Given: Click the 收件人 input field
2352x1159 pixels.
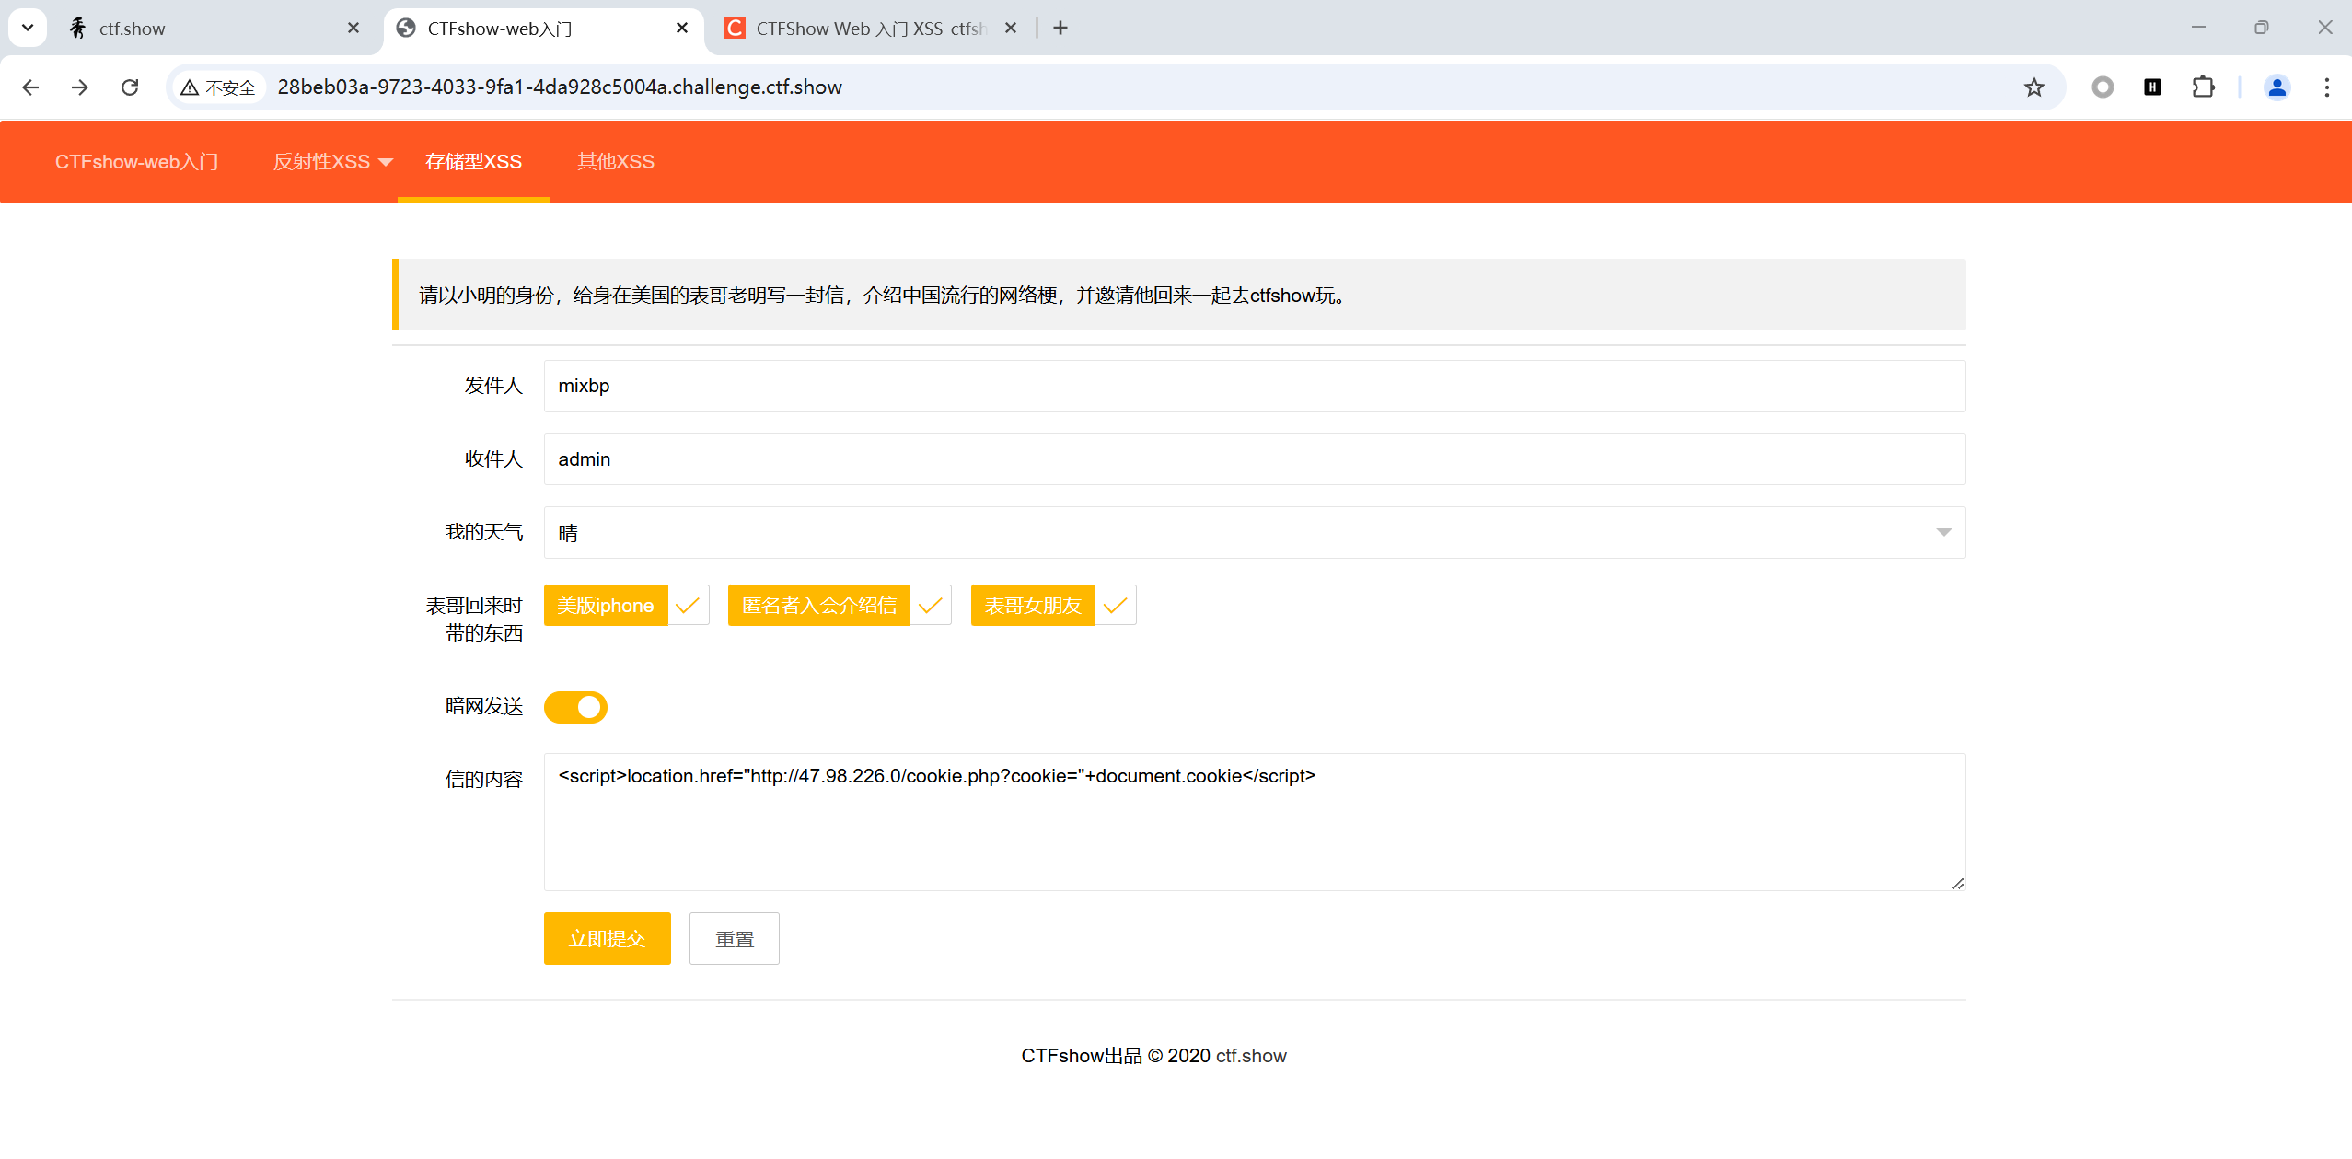Looking at the screenshot, I should (x=1254, y=459).
